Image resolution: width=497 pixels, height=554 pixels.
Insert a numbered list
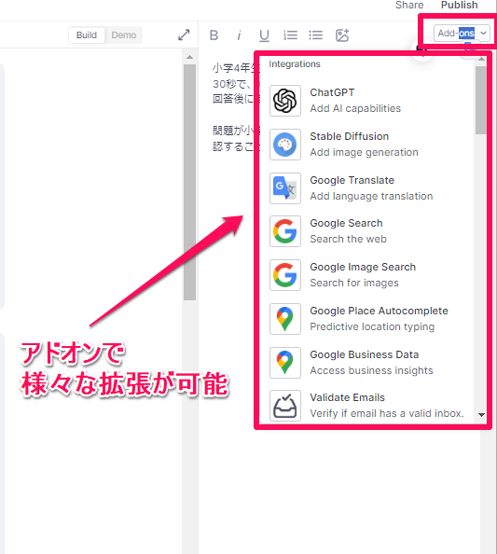[x=290, y=35]
